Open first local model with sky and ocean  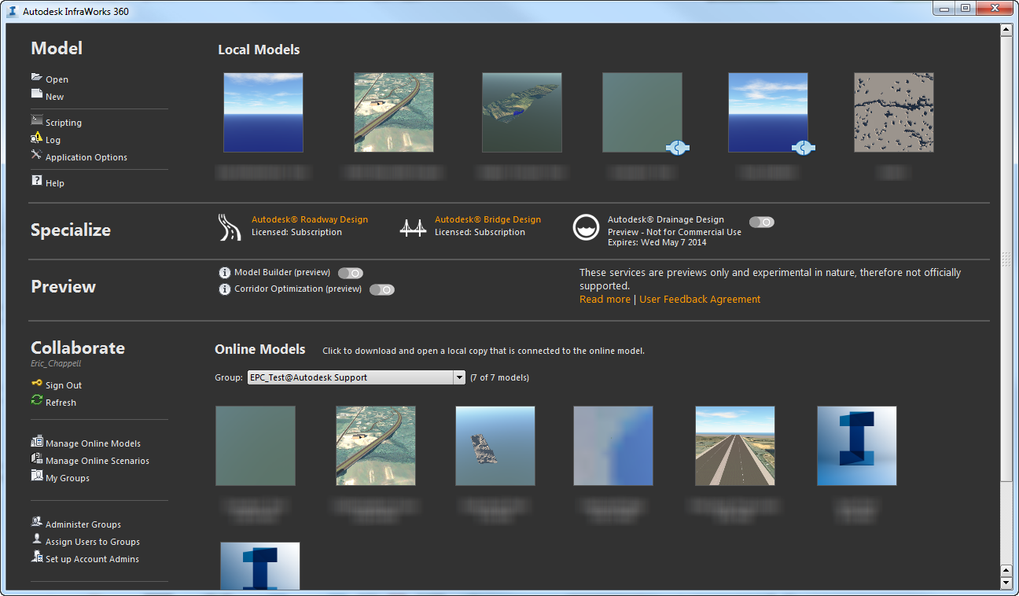(263, 112)
